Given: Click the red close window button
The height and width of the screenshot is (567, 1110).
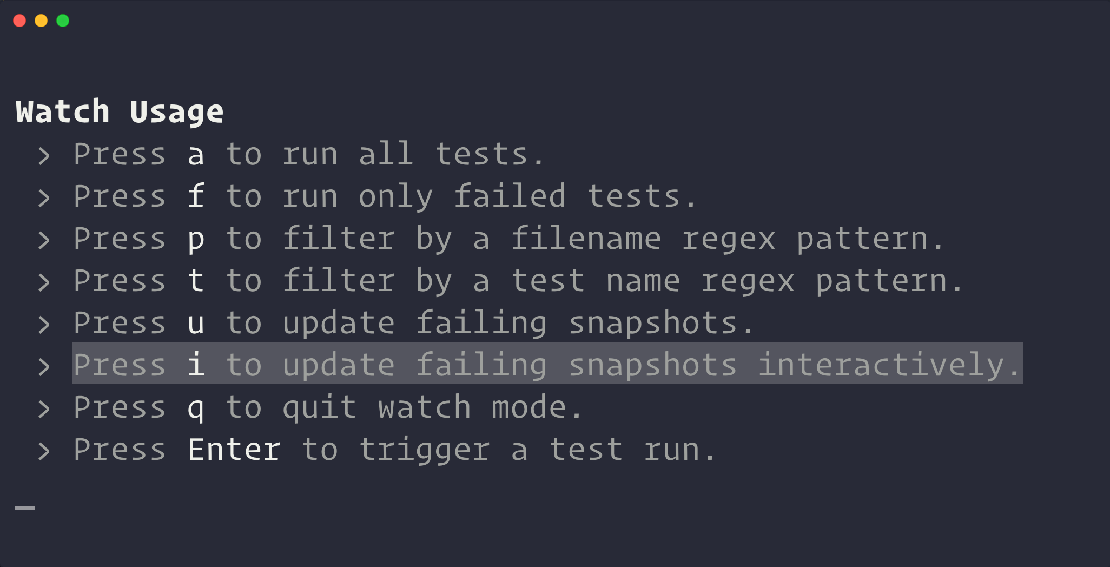Looking at the screenshot, I should pyautogui.click(x=19, y=21).
